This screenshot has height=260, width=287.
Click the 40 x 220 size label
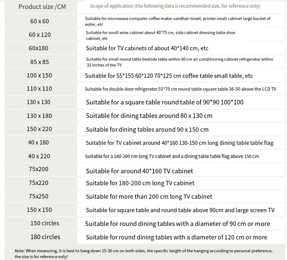click(x=39, y=156)
